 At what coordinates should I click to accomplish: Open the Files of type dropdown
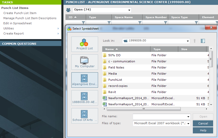pyautogui.click(x=188, y=123)
